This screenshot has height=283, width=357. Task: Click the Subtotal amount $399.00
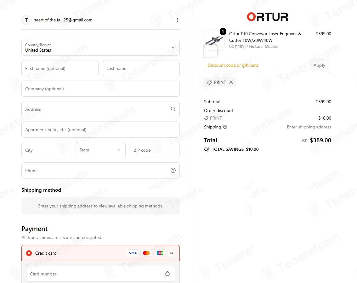coord(323,102)
